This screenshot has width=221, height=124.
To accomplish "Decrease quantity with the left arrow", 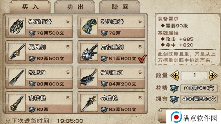I will click(x=175, y=75).
